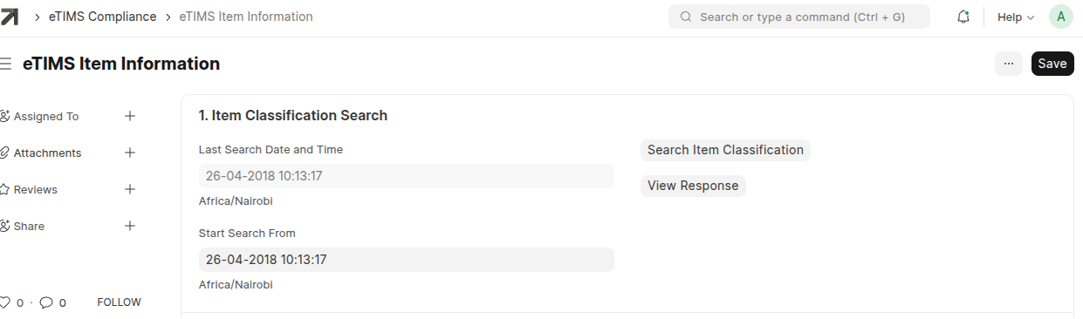Toggle the sidebar hamburger menu icon

coord(5,64)
